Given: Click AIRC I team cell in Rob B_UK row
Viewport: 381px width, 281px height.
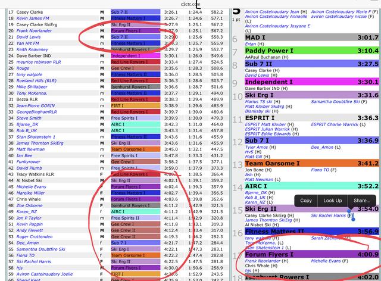Looking at the screenshot, I should (x=136, y=130).
